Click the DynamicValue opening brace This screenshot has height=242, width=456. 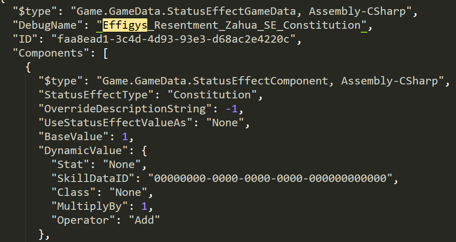(x=144, y=151)
